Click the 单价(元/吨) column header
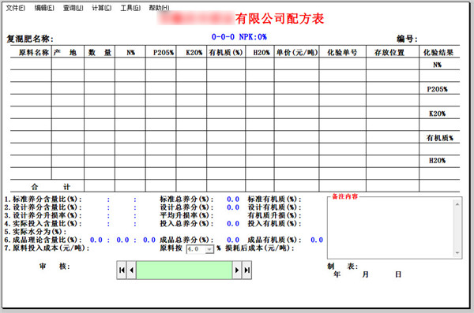 [x=297, y=53]
